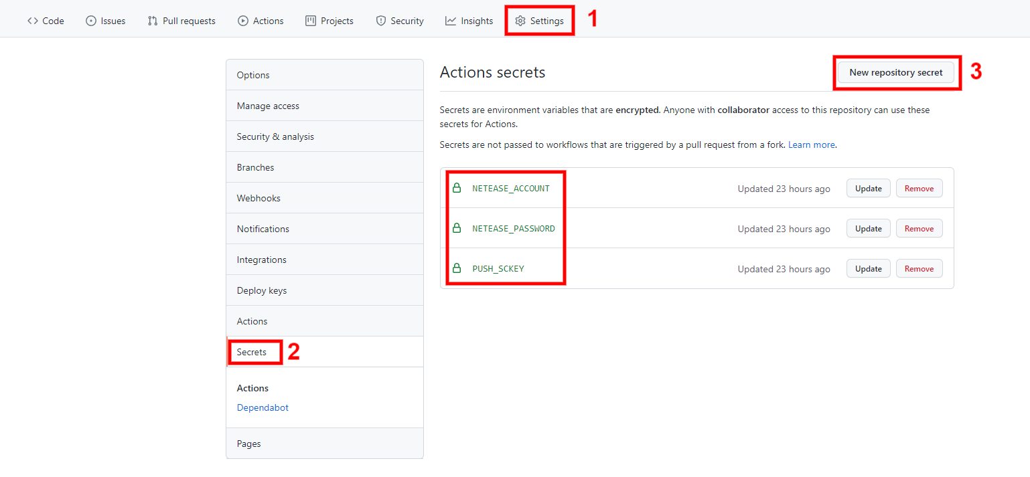Click the Projects board icon
Screen dimensions: 1030x477
[311, 21]
